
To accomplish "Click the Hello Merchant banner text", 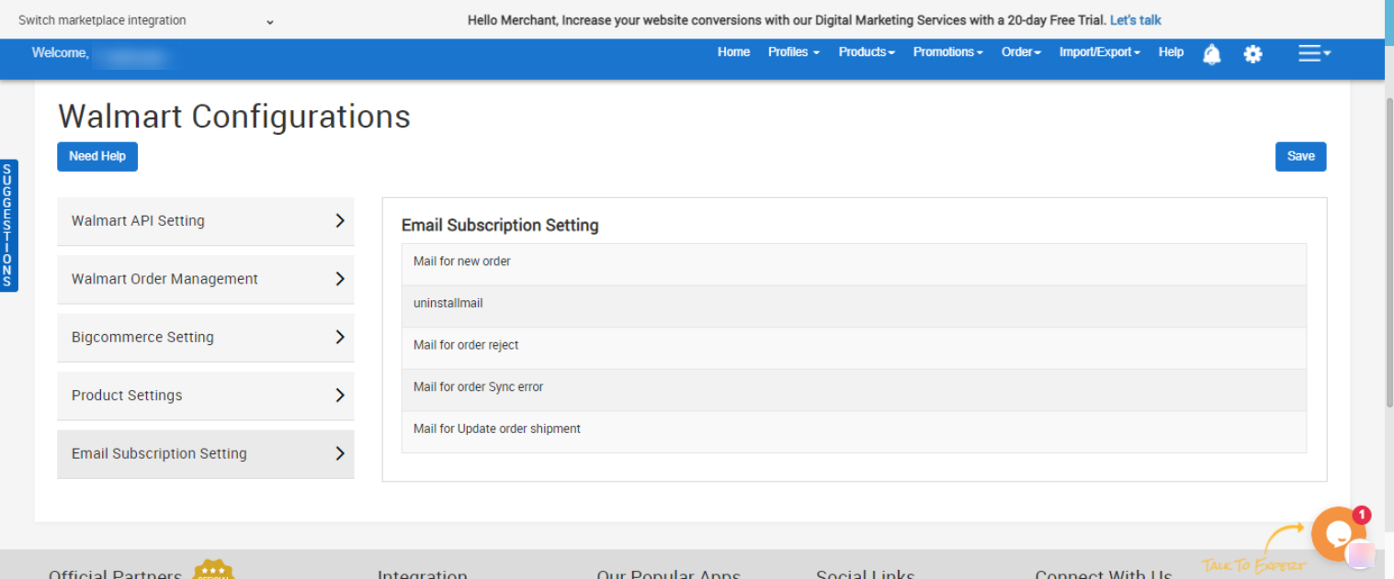I will (x=787, y=20).
